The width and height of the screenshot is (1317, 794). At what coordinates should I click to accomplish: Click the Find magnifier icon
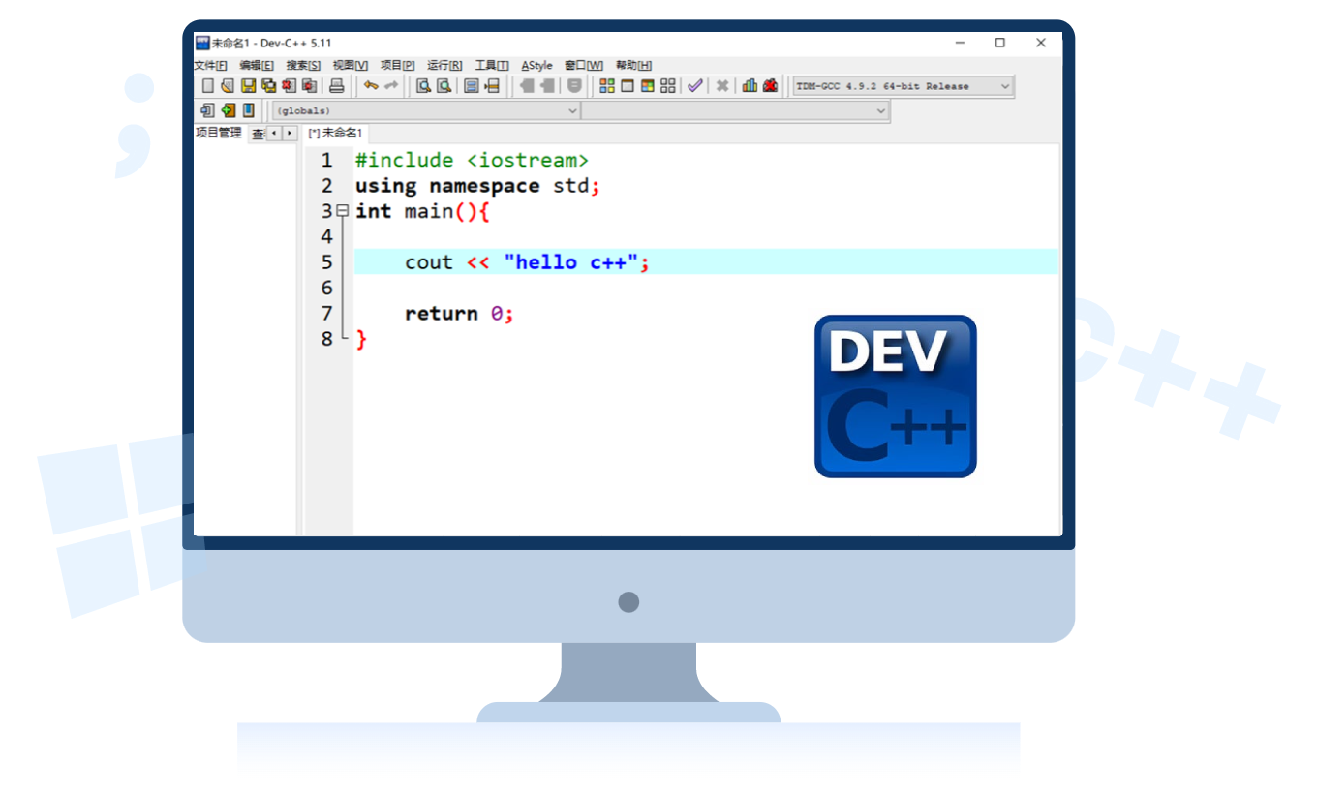click(423, 86)
